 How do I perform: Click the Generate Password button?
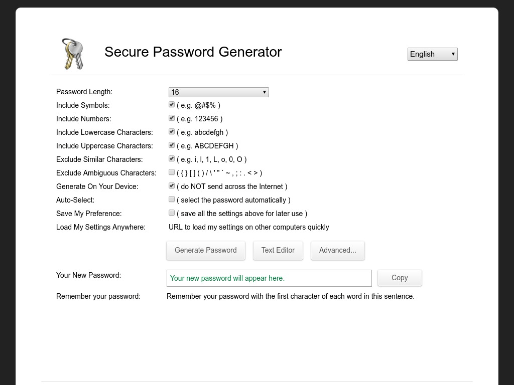click(x=206, y=250)
